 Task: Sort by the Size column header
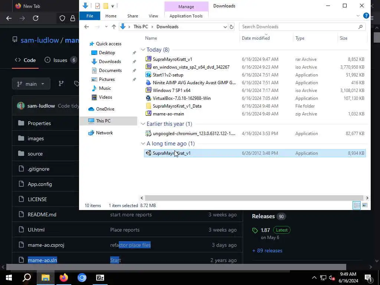pos(343,38)
